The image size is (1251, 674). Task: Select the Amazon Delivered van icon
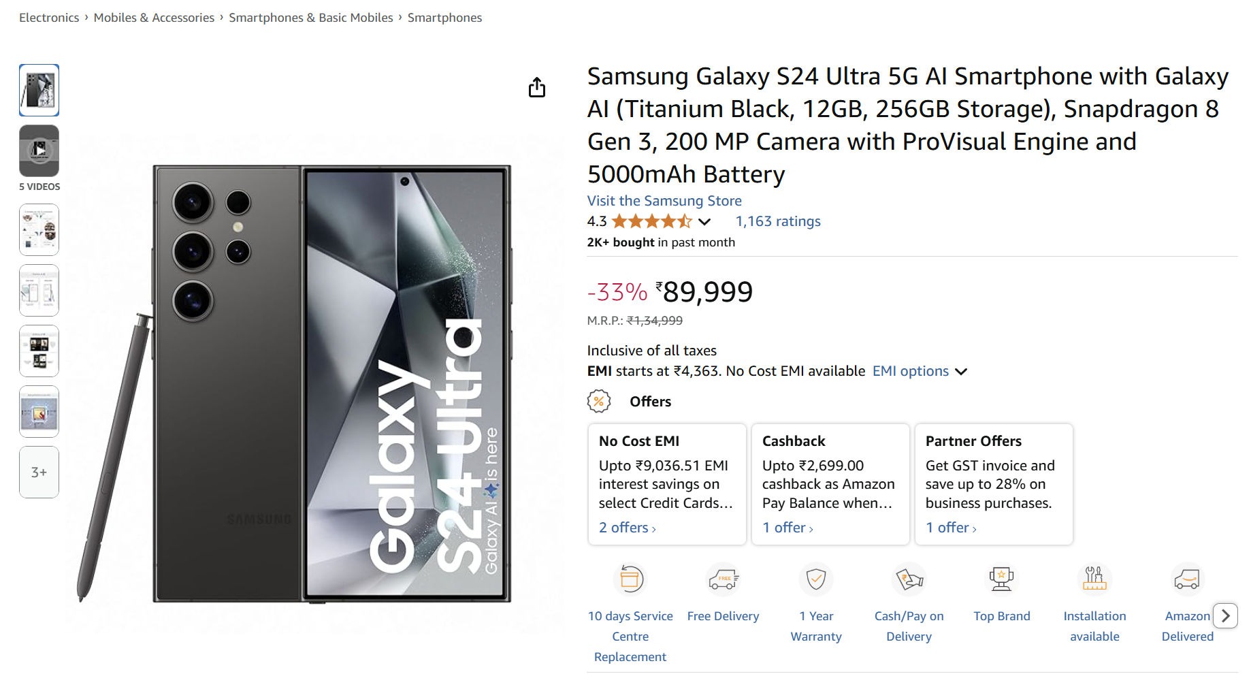pyautogui.click(x=1188, y=579)
